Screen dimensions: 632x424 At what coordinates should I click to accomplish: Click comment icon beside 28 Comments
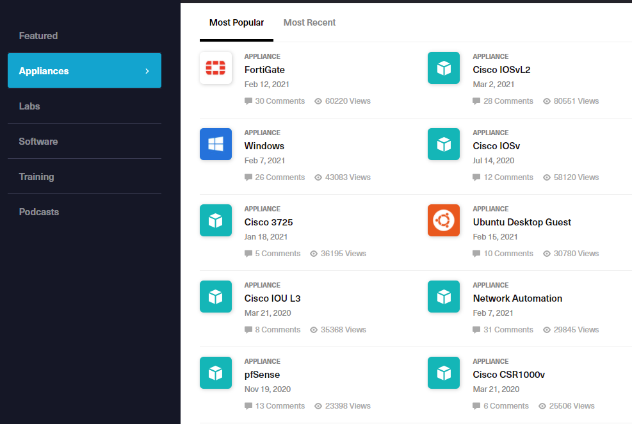(x=476, y=101)
